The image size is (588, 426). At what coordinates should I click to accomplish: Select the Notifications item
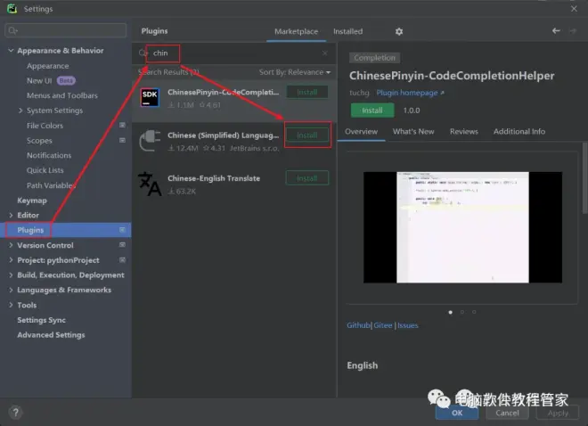[x=49, y=155]
